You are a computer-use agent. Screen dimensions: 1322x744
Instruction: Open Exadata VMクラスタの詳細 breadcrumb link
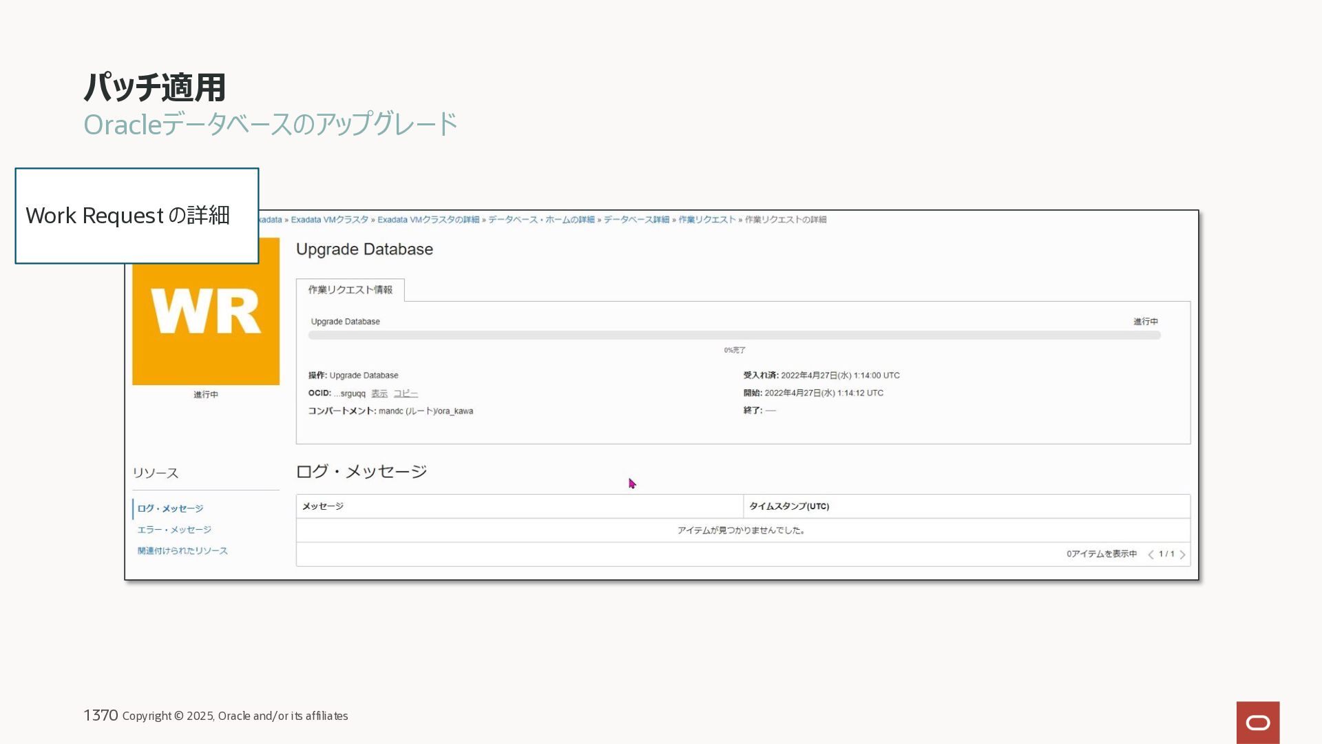[428, 220]
